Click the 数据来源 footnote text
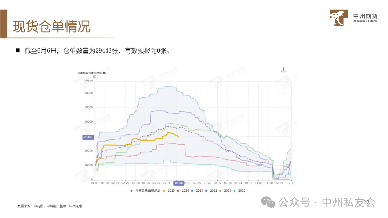Screen dimensions: 388x218 pos(50,206)
